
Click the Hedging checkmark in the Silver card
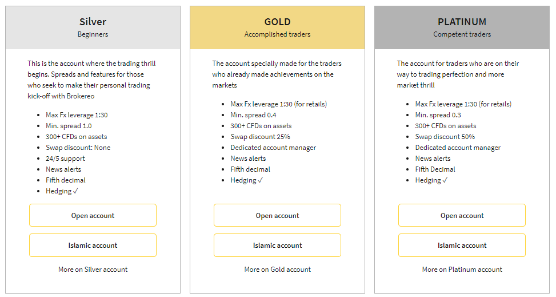click(x=75, y=191)
